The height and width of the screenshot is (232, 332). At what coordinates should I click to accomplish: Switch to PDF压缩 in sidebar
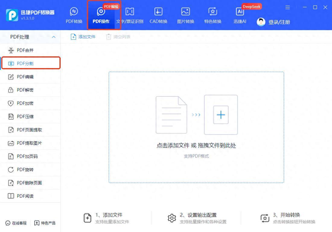(x=25, y=117)
